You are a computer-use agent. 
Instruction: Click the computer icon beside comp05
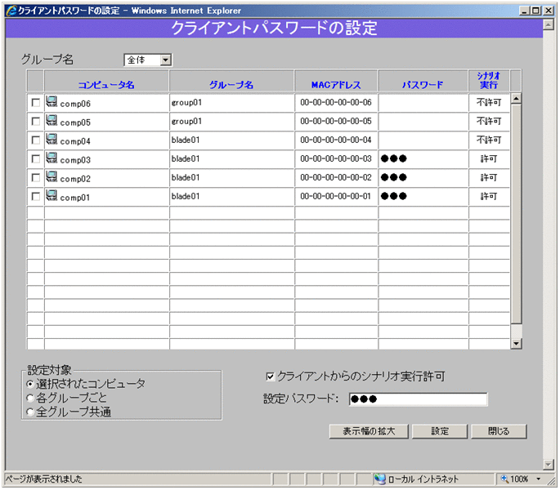52,121
